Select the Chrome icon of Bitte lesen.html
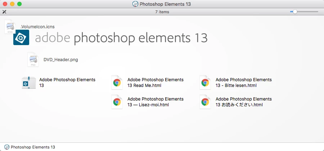 click(205, 83)
